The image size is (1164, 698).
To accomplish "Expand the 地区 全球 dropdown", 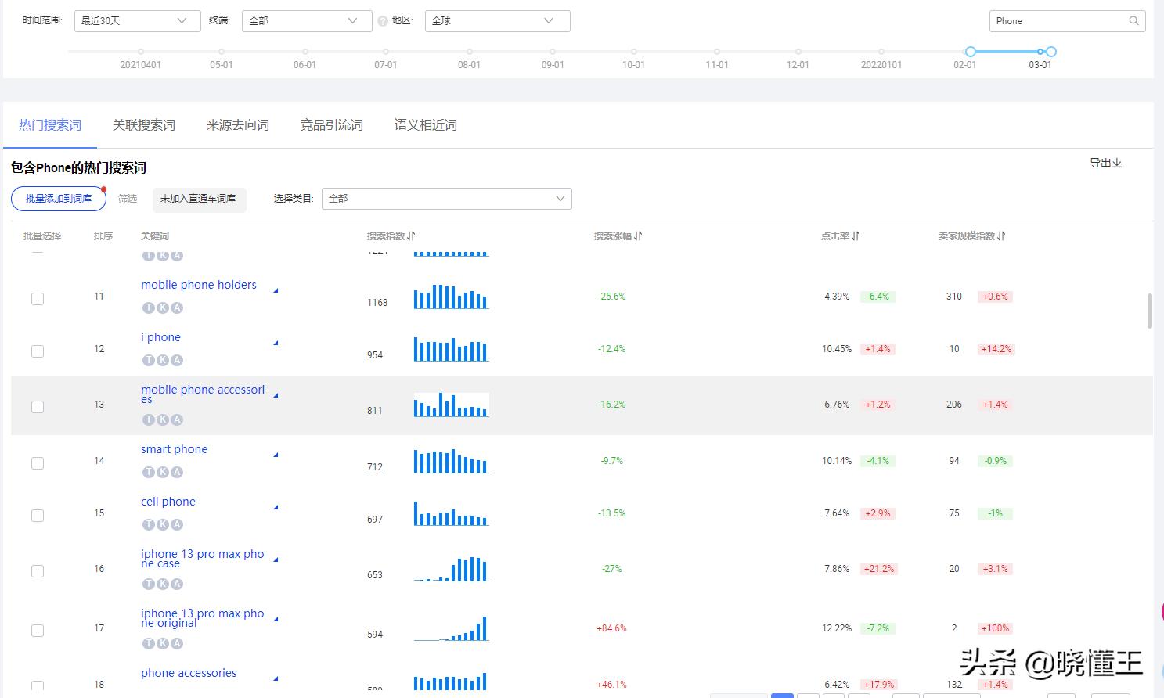I will (497, 21).
